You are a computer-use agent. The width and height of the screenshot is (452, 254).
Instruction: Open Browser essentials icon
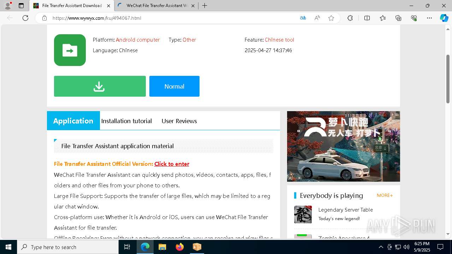coord(414,18)
